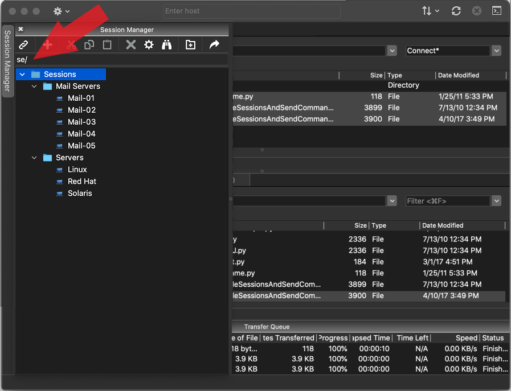Refresh the file listing with the sync icon
The image size is (511, 391).
tap(456, 11)
